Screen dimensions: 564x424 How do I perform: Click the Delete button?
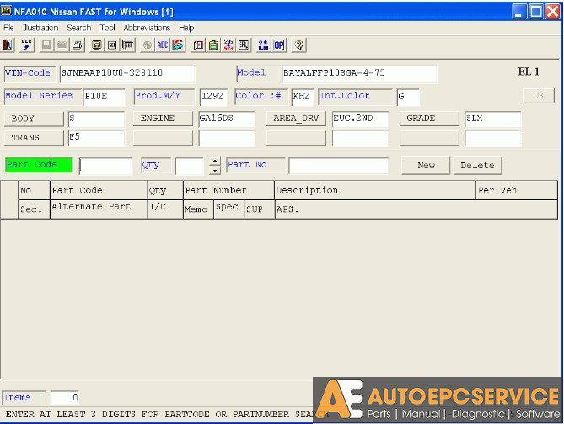click(477, 166)
